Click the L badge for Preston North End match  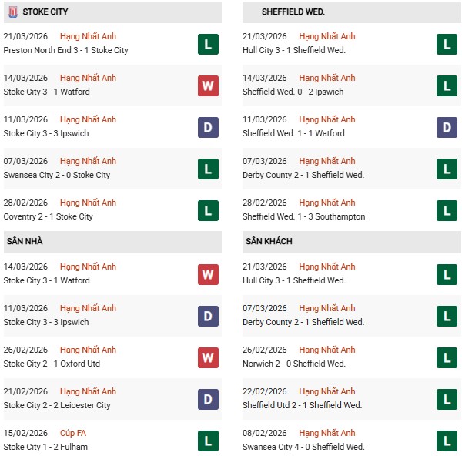pos(208,44)
